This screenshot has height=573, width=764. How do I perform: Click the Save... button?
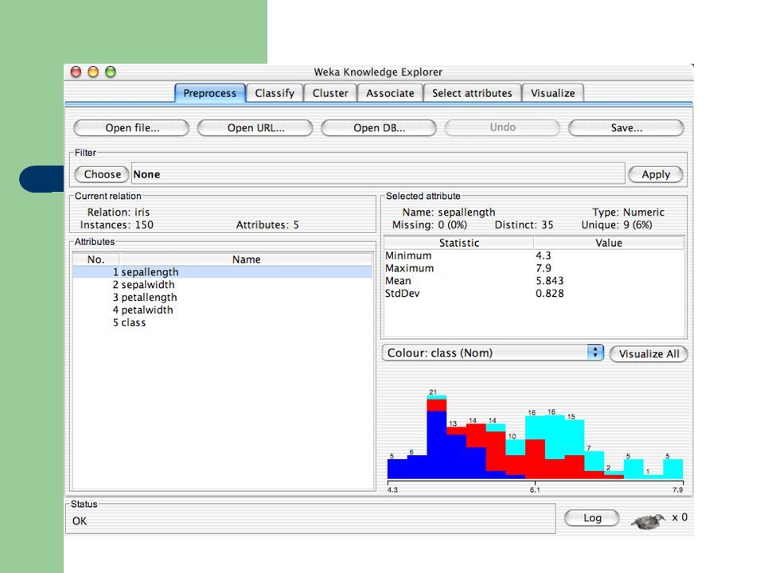click(x=626, y=127)
